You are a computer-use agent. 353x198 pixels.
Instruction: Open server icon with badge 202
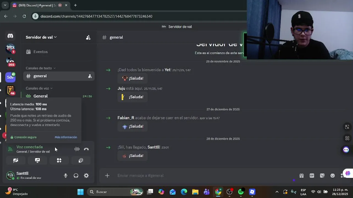click(x=10, y=62)
